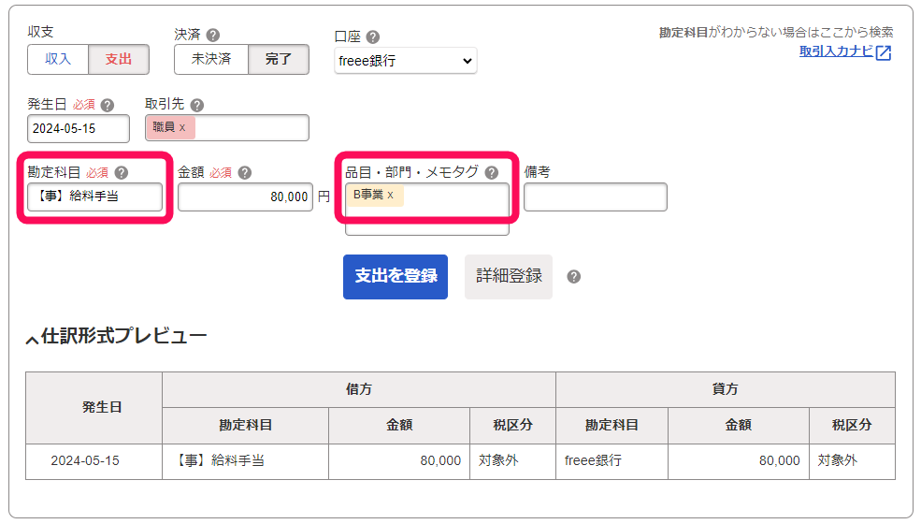Open help icon next to 品目・部門・メモタグ
921x524 pixels.
click(x=492, y=173)
